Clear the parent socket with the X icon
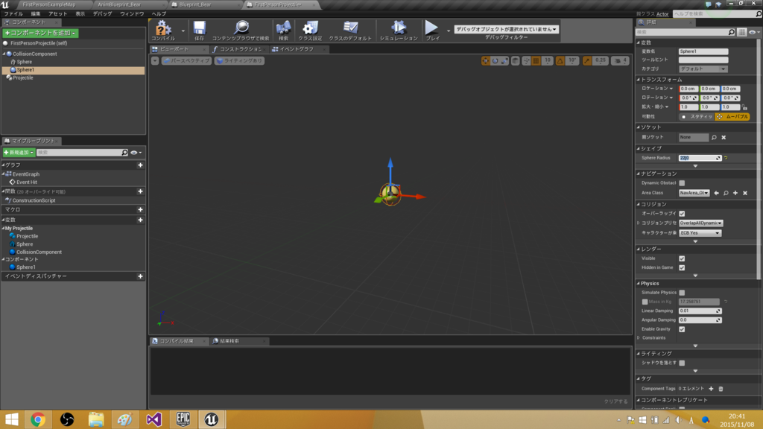The height and width of the screenshot is (429, 763). point(724,138)
